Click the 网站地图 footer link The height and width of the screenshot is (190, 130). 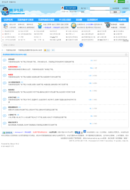(x=28, y=132)
